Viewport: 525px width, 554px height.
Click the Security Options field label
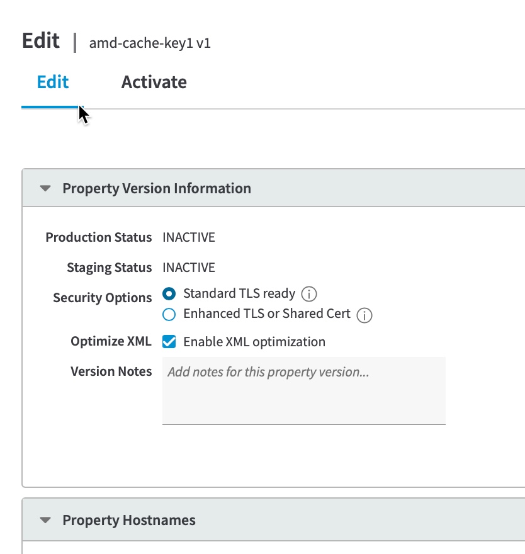tap(102, 298)
